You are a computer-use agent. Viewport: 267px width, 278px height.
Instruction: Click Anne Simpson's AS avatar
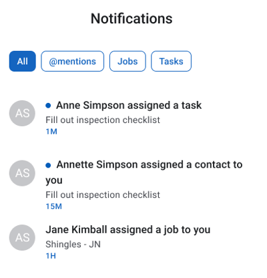tap(22, 113)
